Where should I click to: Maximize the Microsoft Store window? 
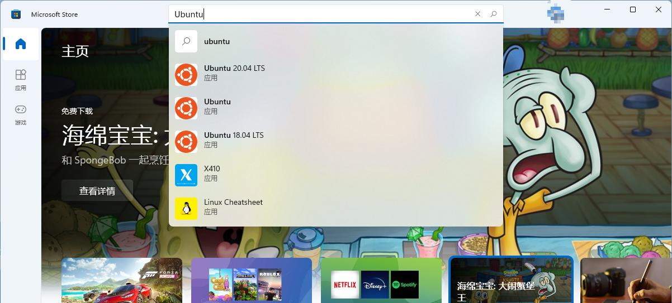coord(633,9)
